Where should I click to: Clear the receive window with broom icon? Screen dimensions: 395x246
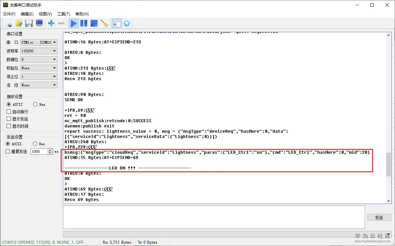[104, 23]
